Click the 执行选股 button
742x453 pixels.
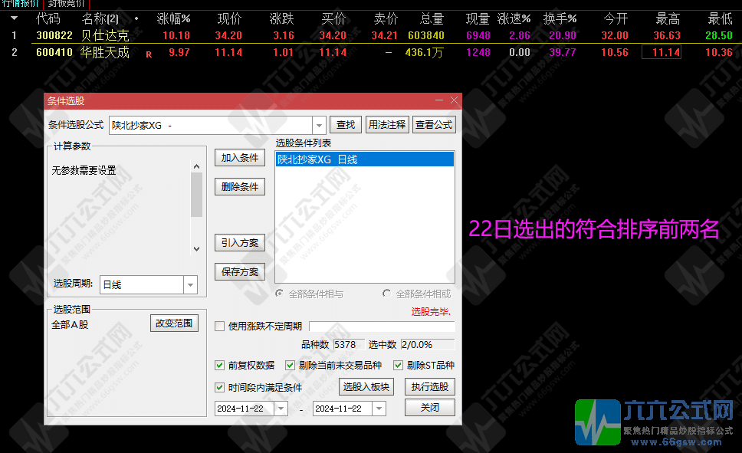pos(429,386)
